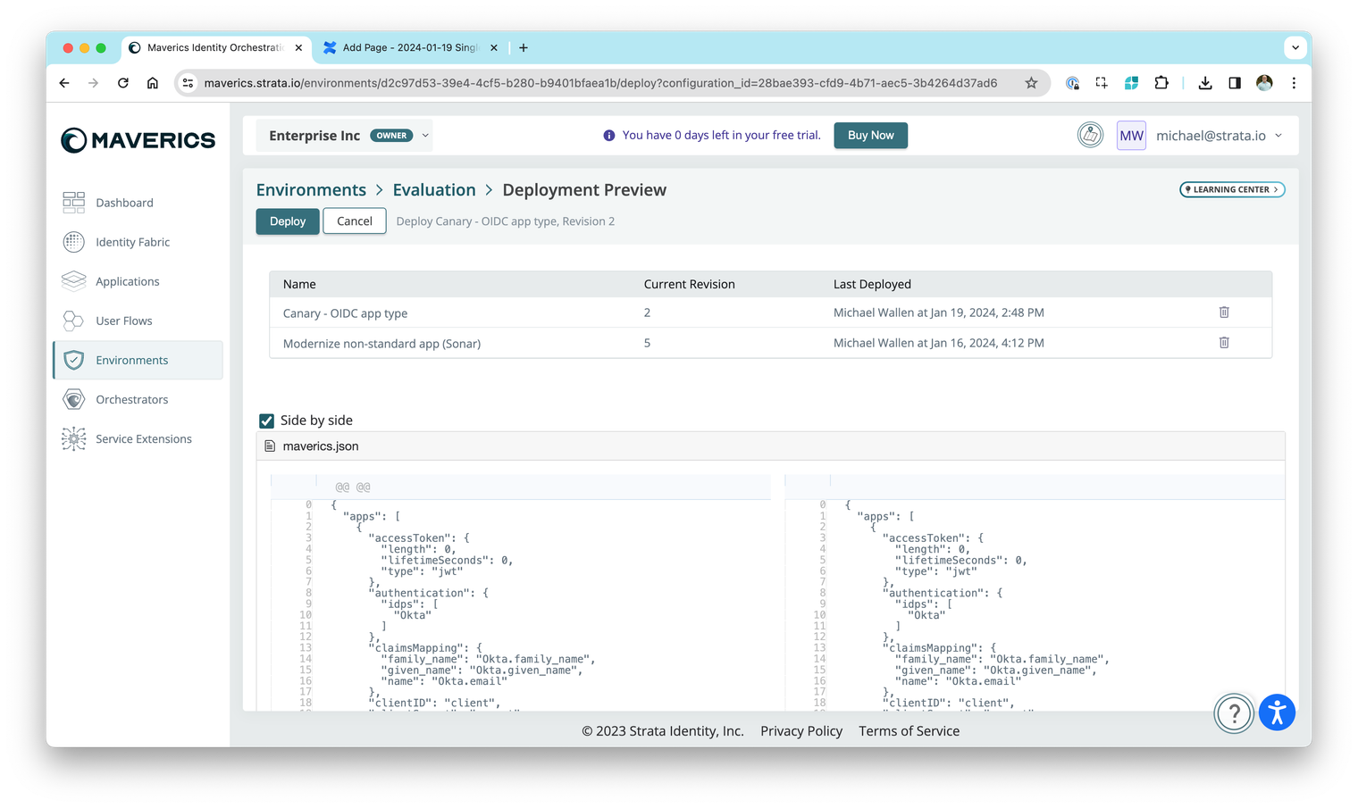The height and width of the screenshot is (808, 1358).
Task: Delete Canary - OIDC app type deployment
Action: click(x=1224, y=312)
